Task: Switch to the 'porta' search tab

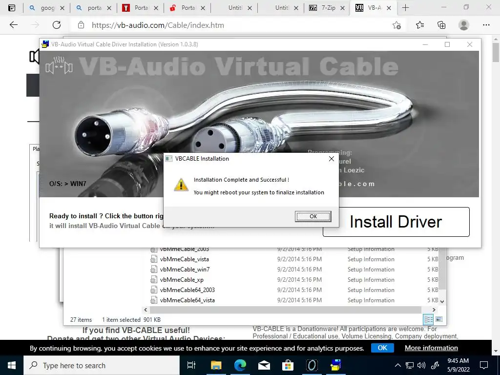Action: 93,8
